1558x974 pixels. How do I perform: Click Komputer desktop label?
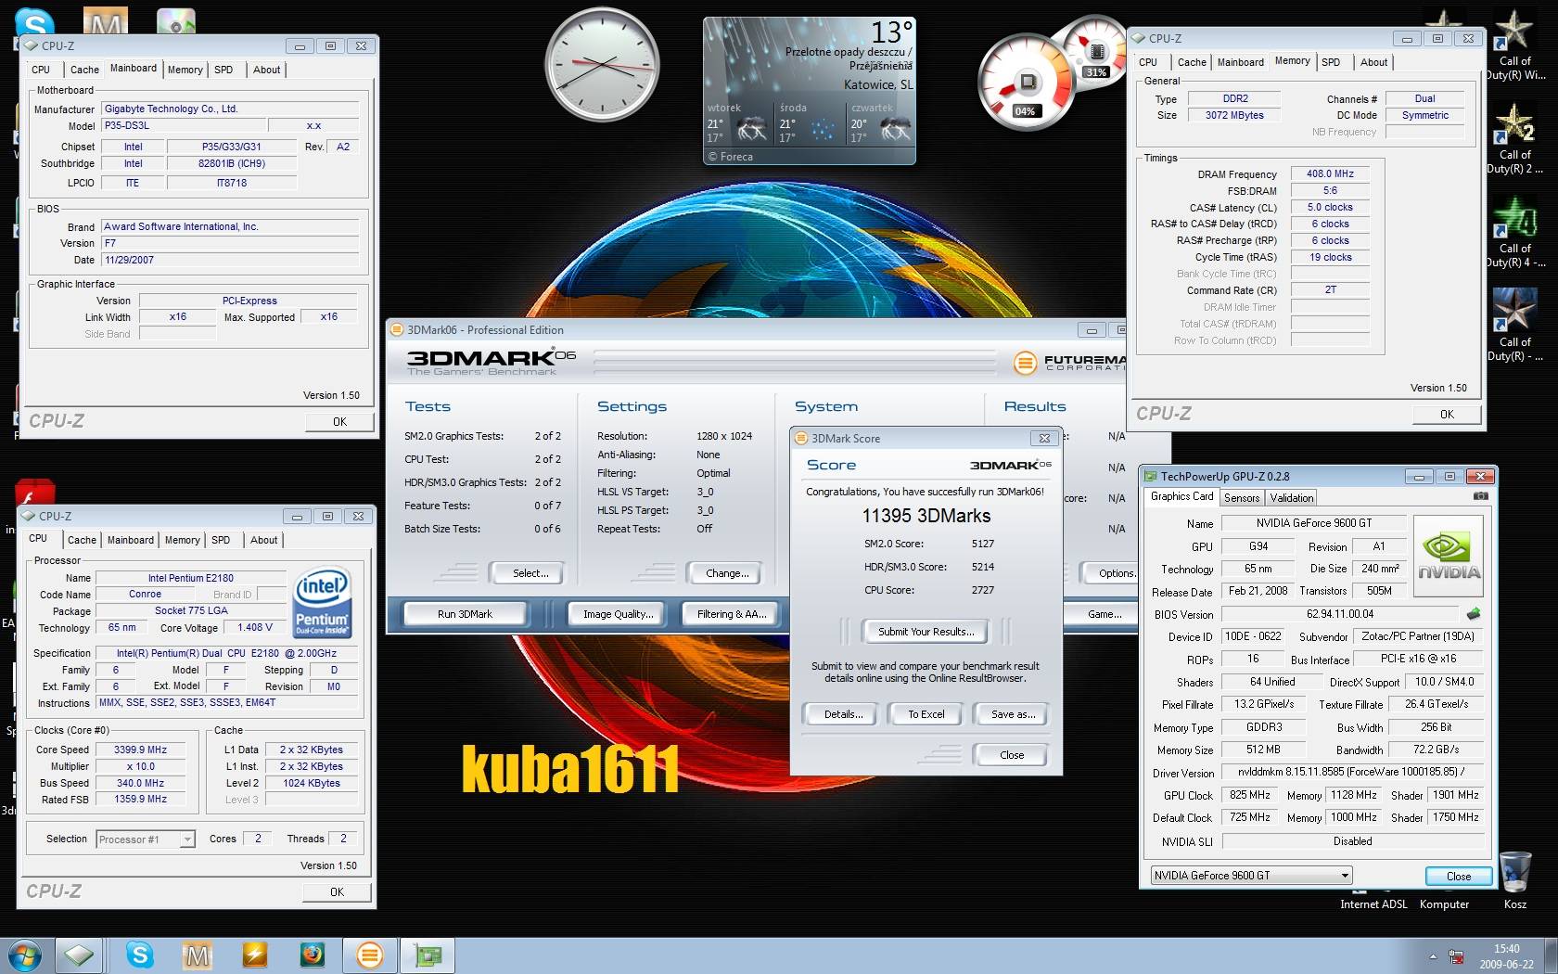pos(1444,904)
